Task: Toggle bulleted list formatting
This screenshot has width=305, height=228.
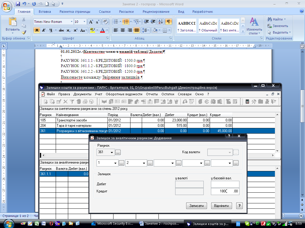Action: point(116,22)
